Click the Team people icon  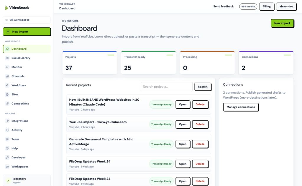pos(7,139)
